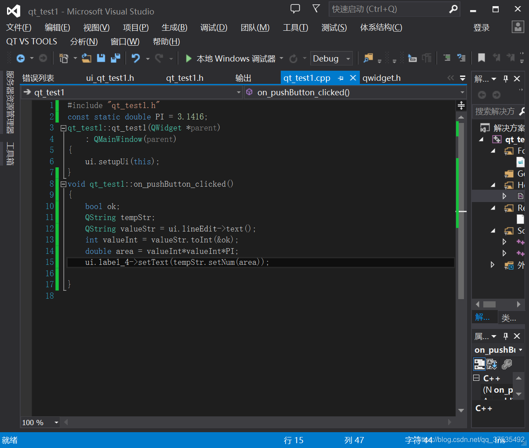
Task: Click the Comment Out Selected Lines icon
Action: pos(447,58)
